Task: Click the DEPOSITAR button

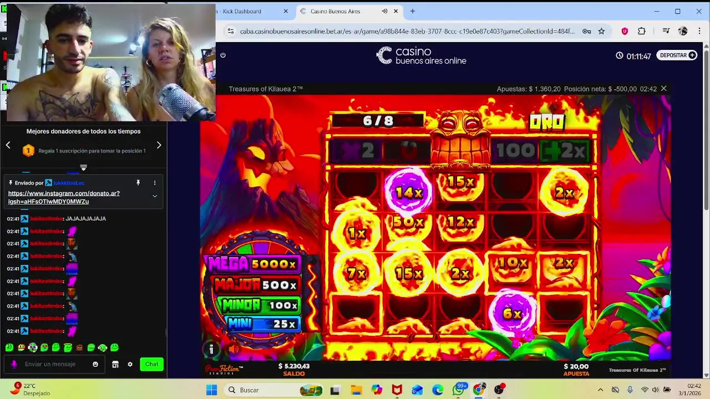Action: (x=677, y=55)
